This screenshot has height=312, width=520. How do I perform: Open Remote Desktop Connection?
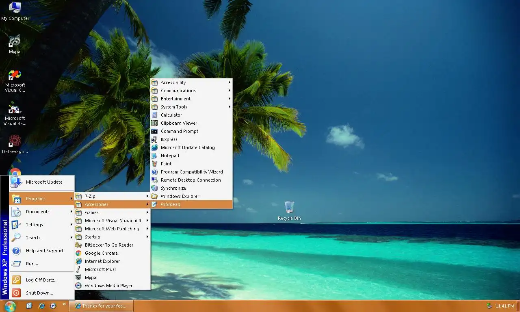click(x=191, y=180)
